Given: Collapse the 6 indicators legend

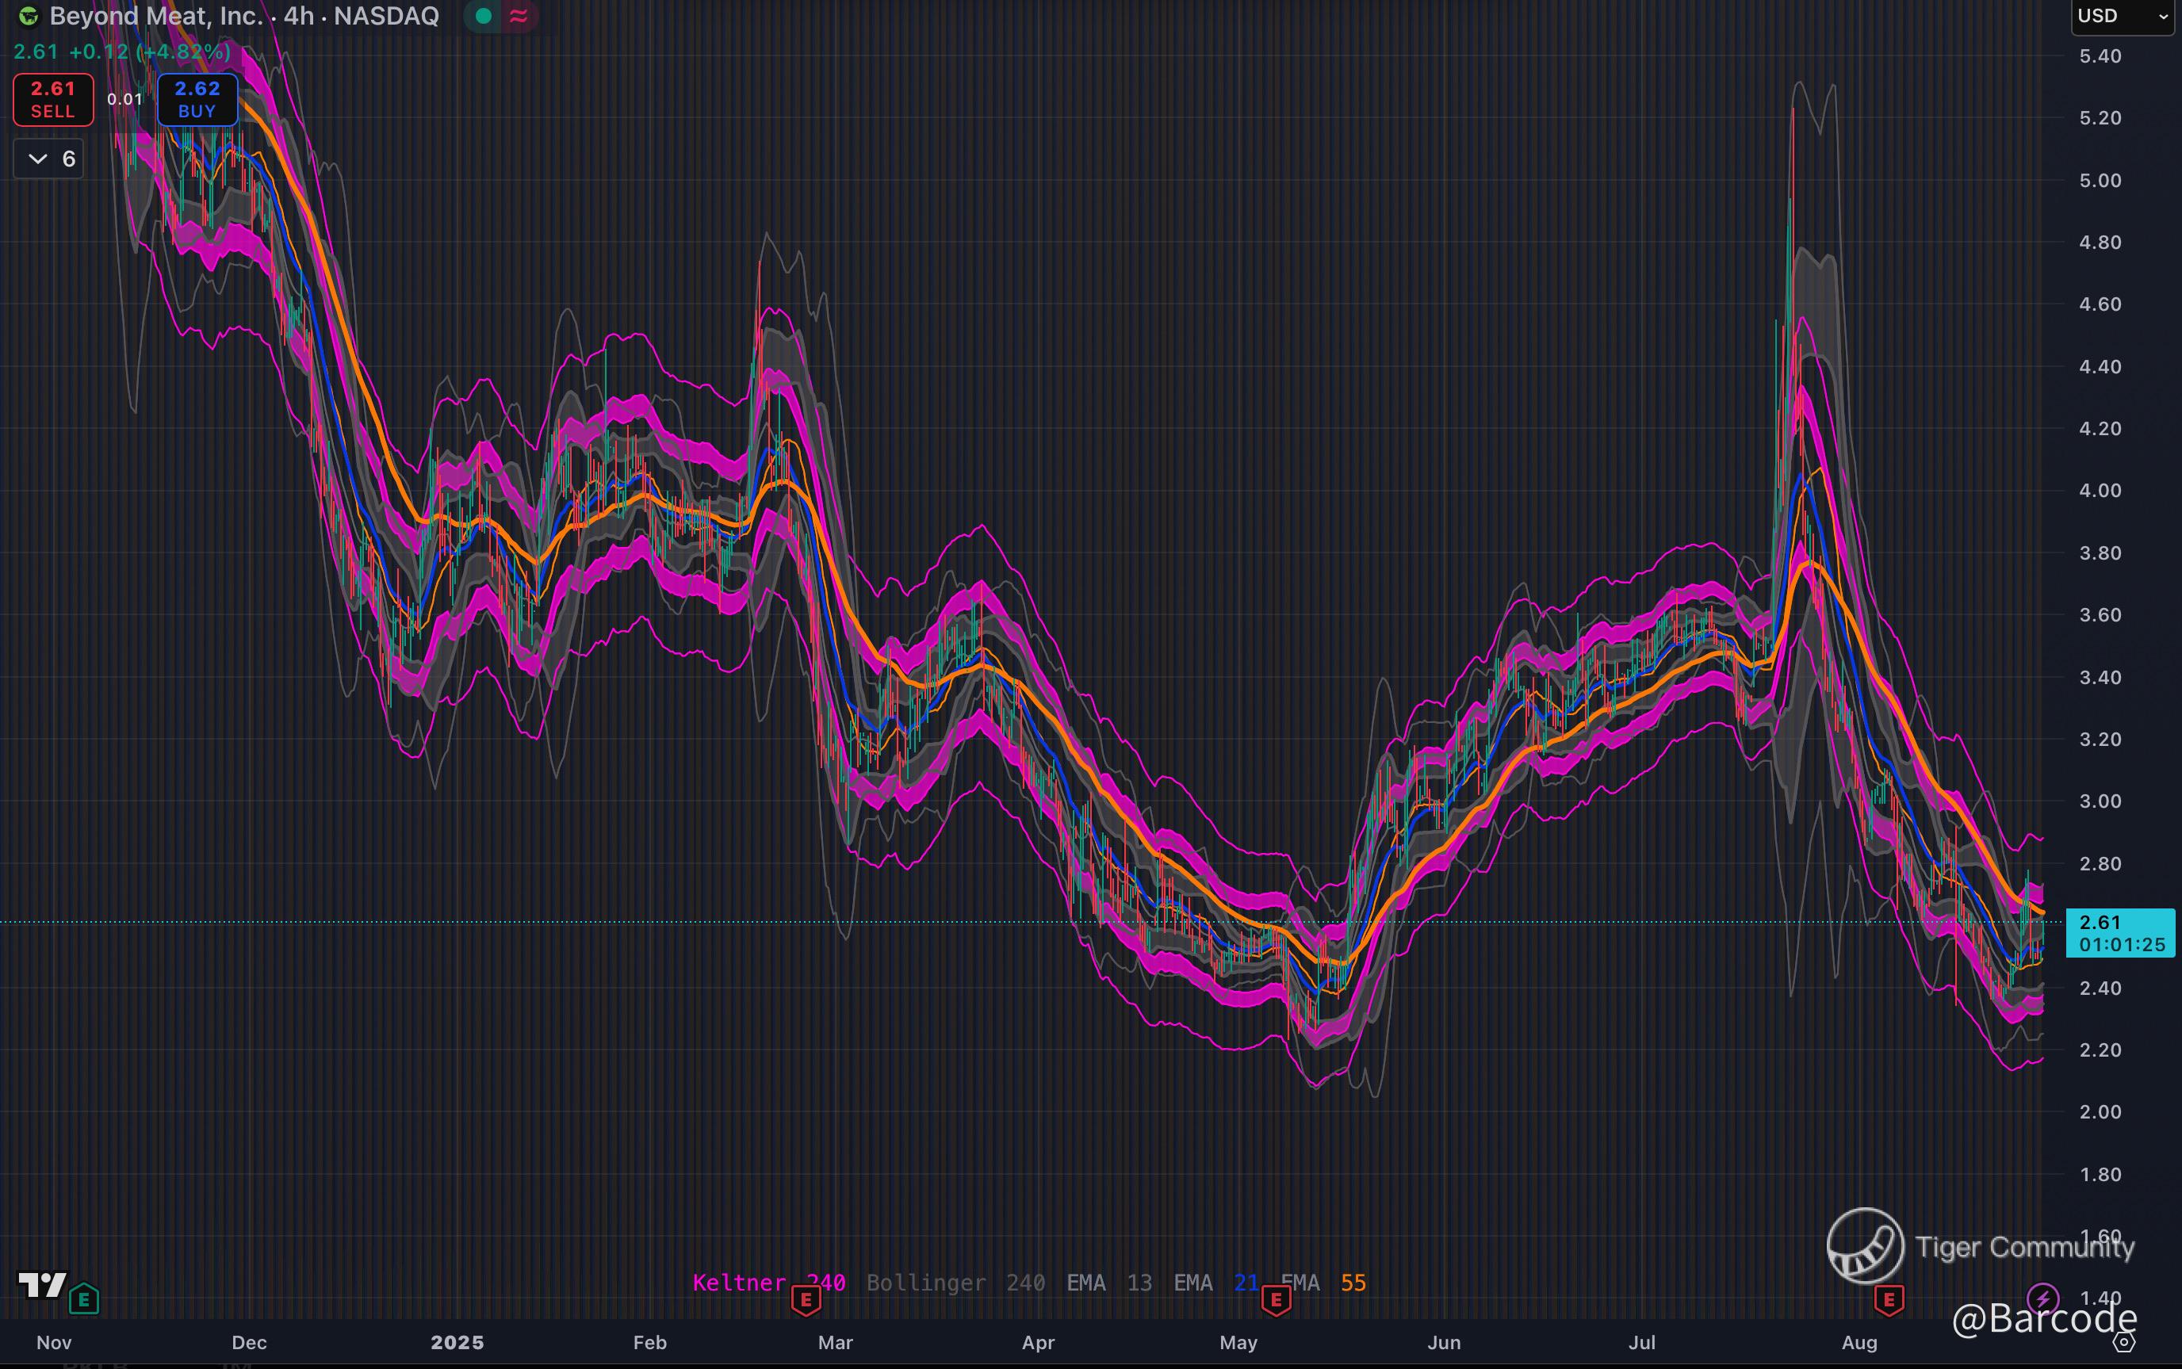Looking at the screenshot, I should [x=49, y=159].
